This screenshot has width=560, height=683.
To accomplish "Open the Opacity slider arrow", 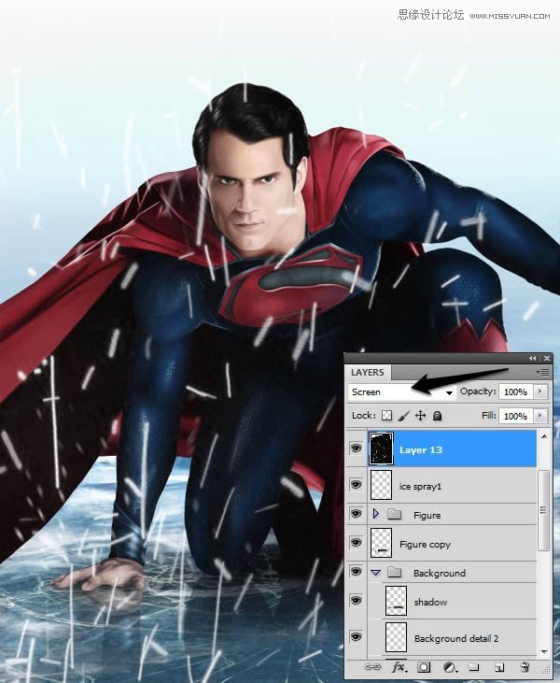I will click(x=540, y=391).
